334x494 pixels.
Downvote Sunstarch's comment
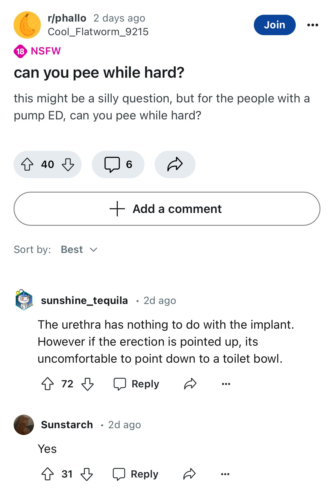(x=87, y=474)
